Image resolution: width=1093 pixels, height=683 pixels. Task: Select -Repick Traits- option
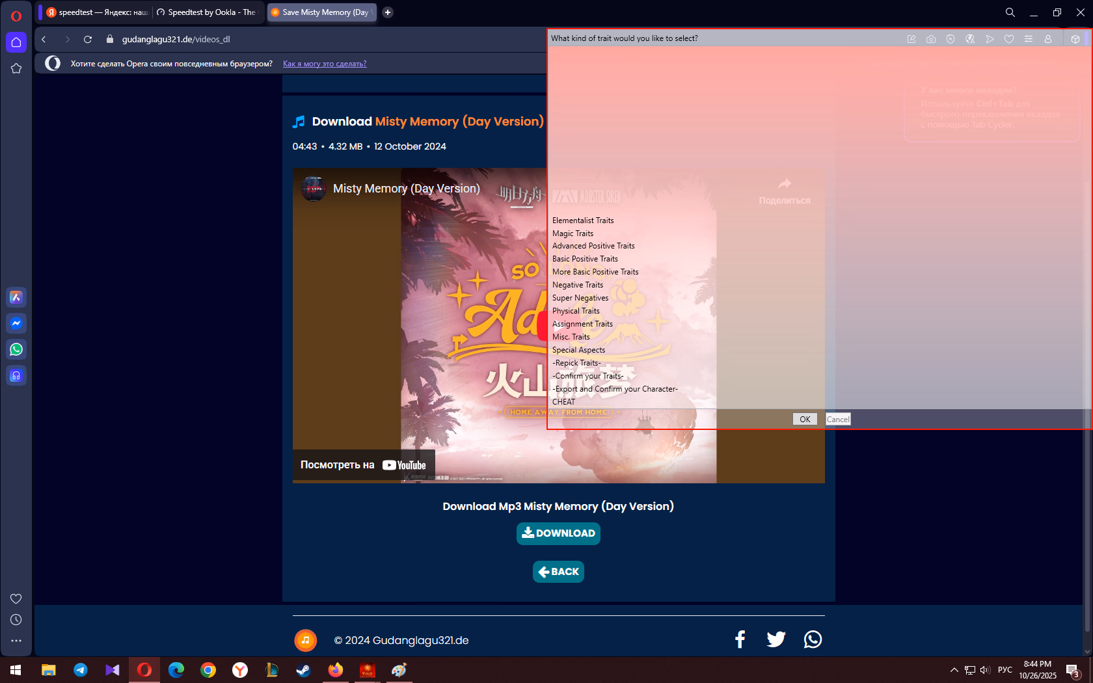click(x=576, y=363)
